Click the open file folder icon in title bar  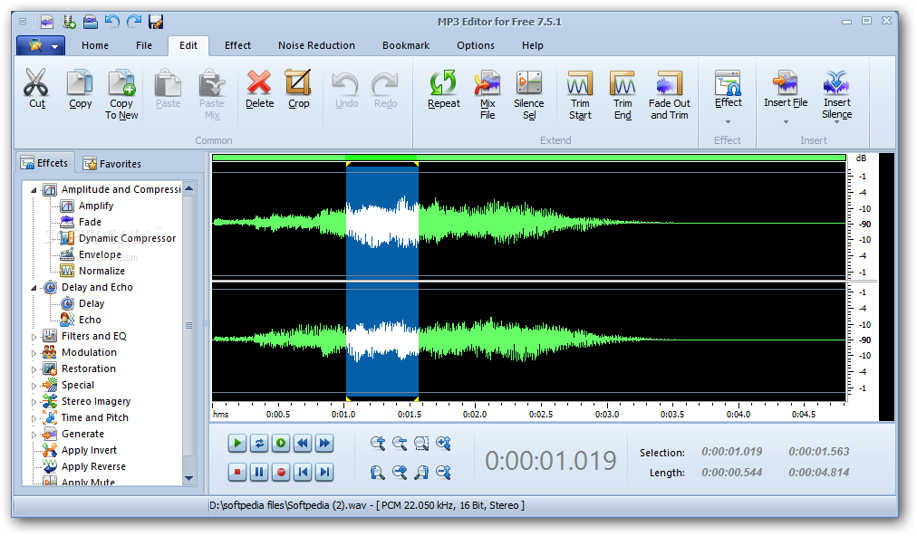pos(90,22)
